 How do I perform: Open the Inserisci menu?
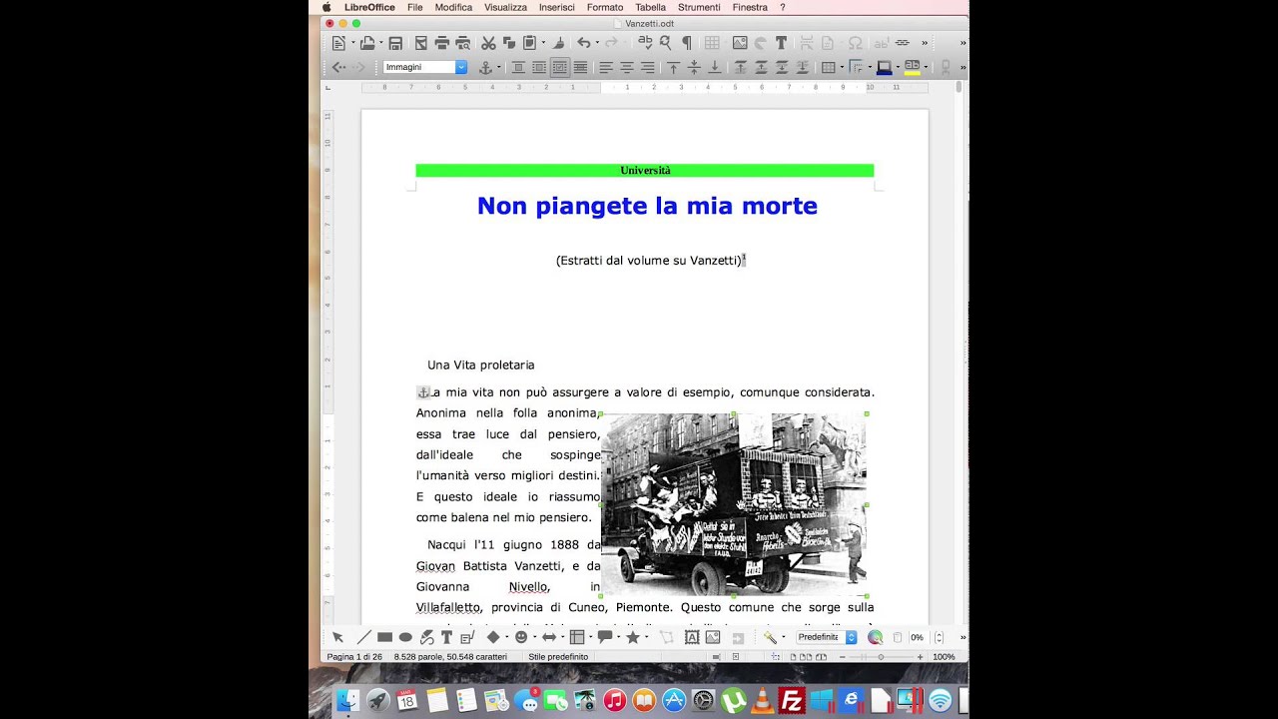point(556,7)
